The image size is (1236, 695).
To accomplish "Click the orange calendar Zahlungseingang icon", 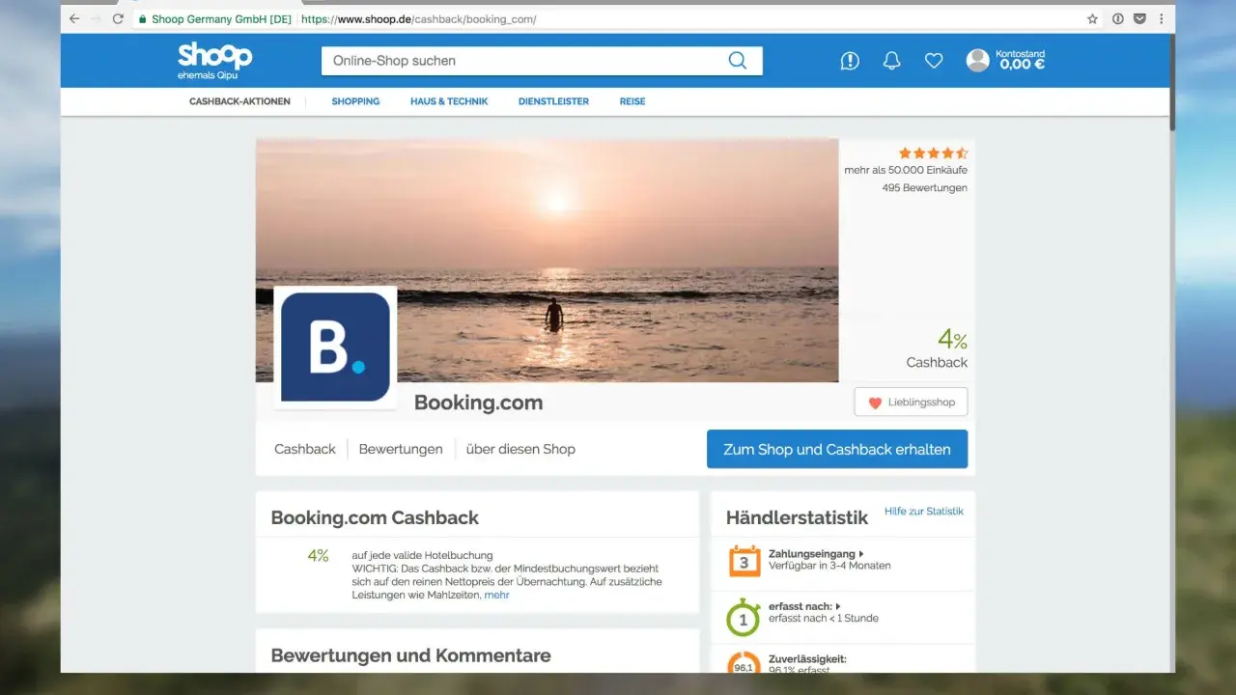I will [744, 561].
